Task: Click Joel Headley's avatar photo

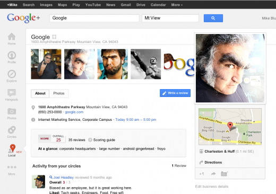Action: point(38,182)
